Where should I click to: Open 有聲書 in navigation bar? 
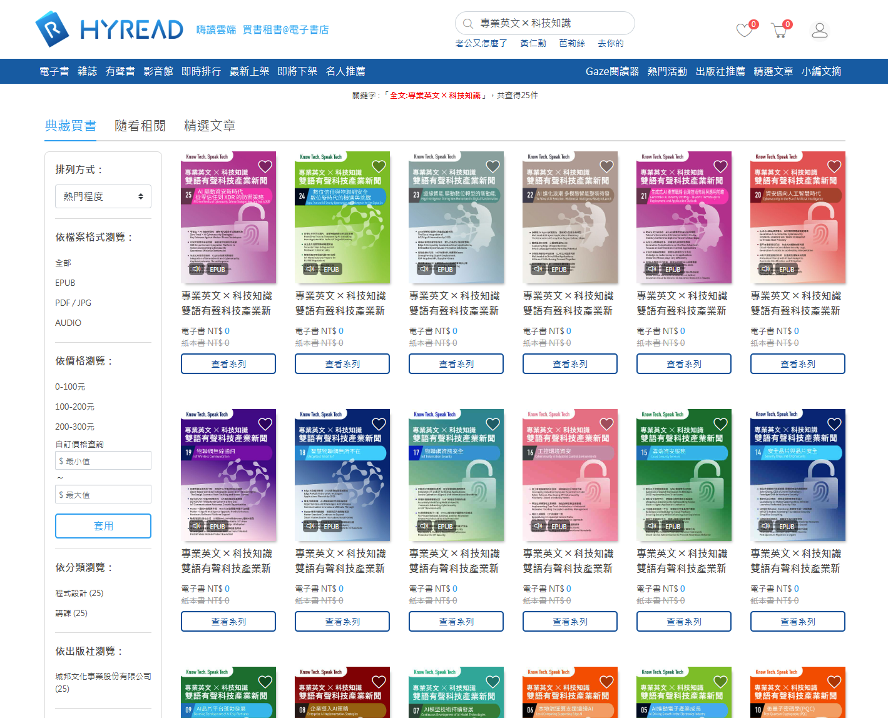(120, 71)
